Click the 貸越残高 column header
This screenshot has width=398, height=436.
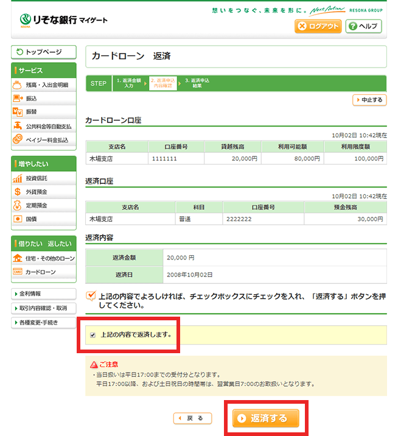(x=232, y=147)
